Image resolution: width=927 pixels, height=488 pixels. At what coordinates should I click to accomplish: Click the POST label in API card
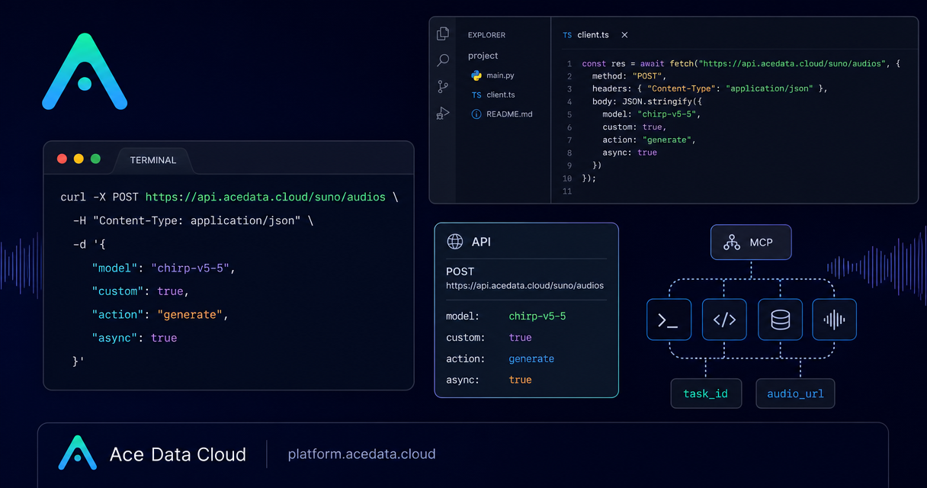tap(460, 271)
